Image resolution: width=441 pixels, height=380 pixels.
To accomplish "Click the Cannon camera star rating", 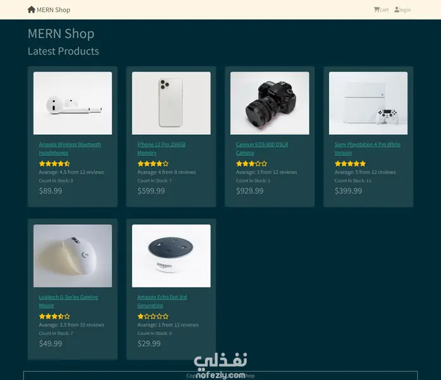I will (252, 163).
